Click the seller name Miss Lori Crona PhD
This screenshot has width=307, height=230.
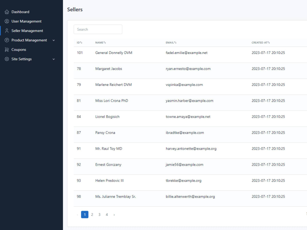pyautogui.click(x=112, y=101)
